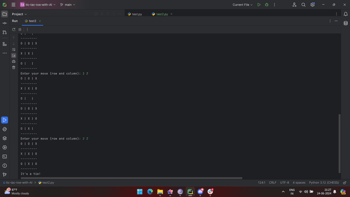This screenshot has width=350, height=197.
Task: Open the main branch dropdown
Action: click(x=68, y=5)
